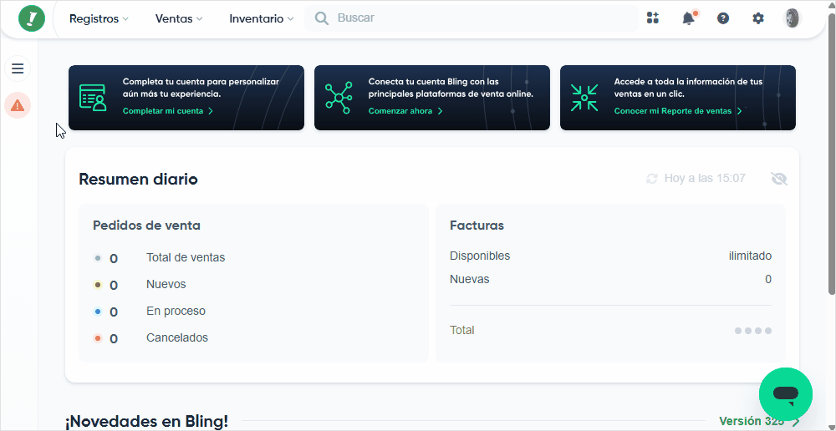Open the Registros menu

tap(99, 18)
